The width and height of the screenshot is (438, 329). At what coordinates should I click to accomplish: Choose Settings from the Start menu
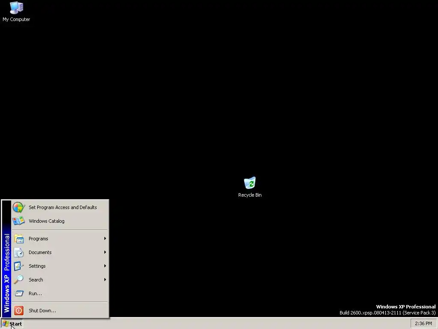(60, 266)
